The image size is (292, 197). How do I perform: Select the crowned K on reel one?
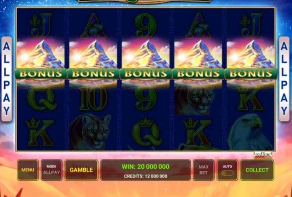pos(40,133)
